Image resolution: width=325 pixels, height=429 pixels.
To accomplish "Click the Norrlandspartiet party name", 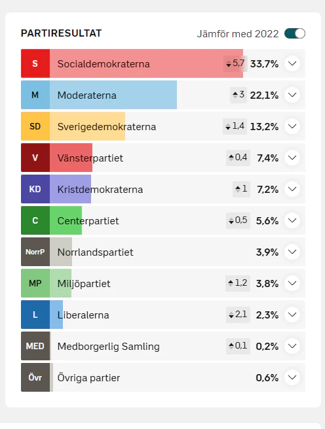I will [96, 252].
